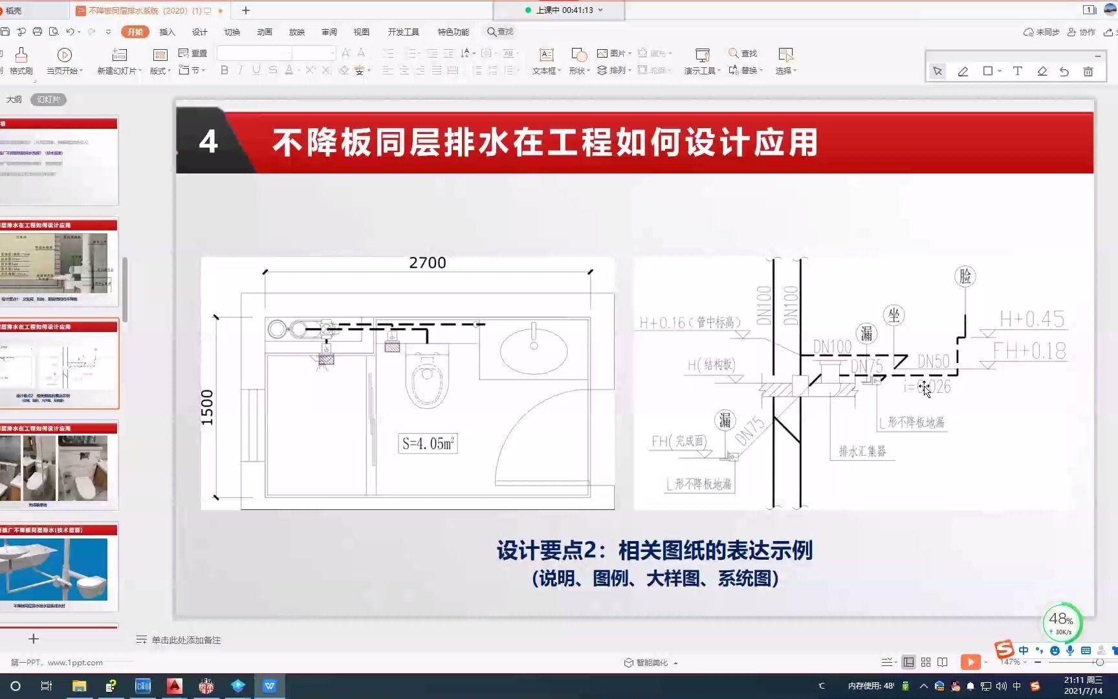Open the Section (节) dropdown
1118x699 pixels.
coord(192,70)
